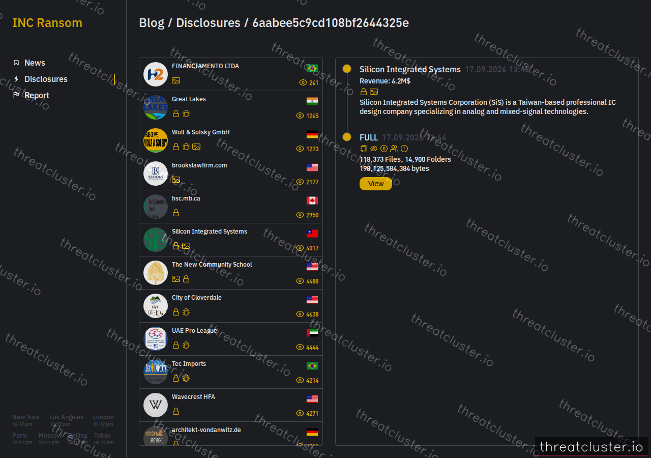Click the dollar coin icon under FULL
The image size is (651, 458).
pos(384,149)
